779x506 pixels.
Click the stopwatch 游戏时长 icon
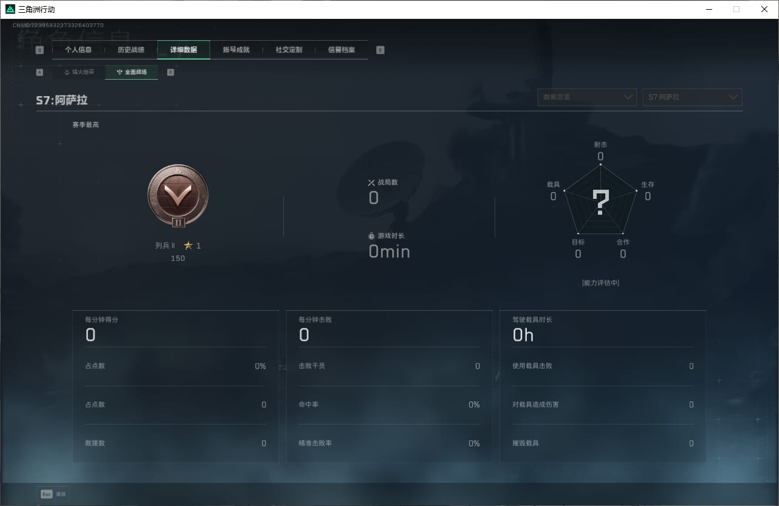372,236
